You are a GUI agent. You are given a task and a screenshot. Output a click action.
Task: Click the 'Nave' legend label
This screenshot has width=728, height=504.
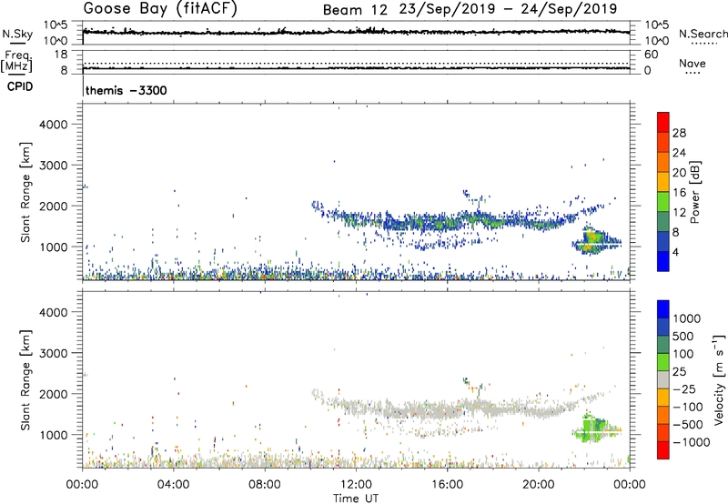693,64
